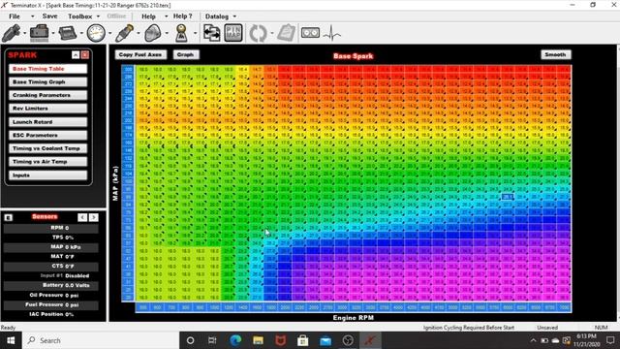Click the ECU sync transfer arrows icon
Viewport: 620px width, 349px height.
[x=212, y=33]
